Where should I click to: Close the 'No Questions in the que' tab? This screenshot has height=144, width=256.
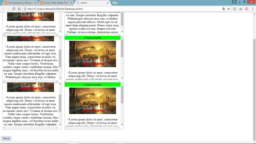(x=35, y=3)
